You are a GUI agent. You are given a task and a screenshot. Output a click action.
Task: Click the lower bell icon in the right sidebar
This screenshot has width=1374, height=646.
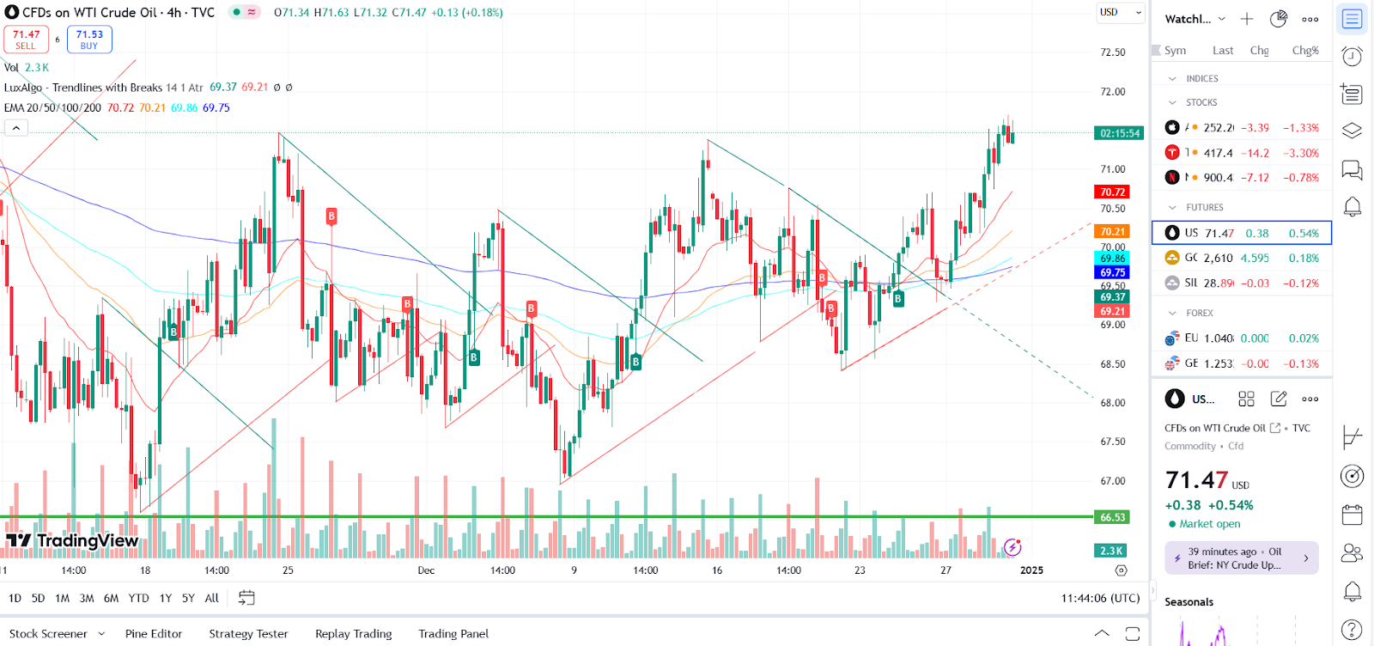(1352, 591)
